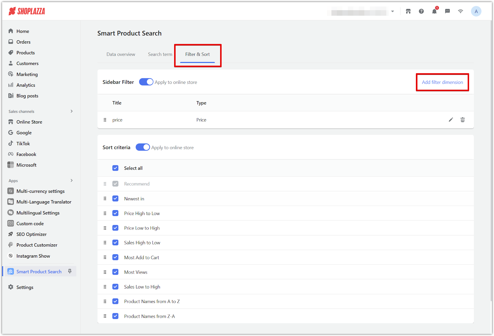This screenshot has width=494, height=336.
Task: Disable Sort criteria online store switch
Action: point(143,147)
